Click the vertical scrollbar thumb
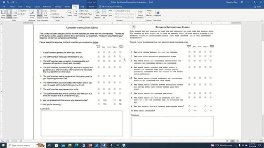 263,78
